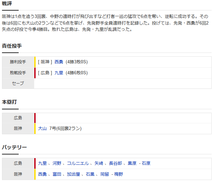This screenshot has height=181, width=213.
Task: Open 富田 player link
Action: [x=57, y=174]
